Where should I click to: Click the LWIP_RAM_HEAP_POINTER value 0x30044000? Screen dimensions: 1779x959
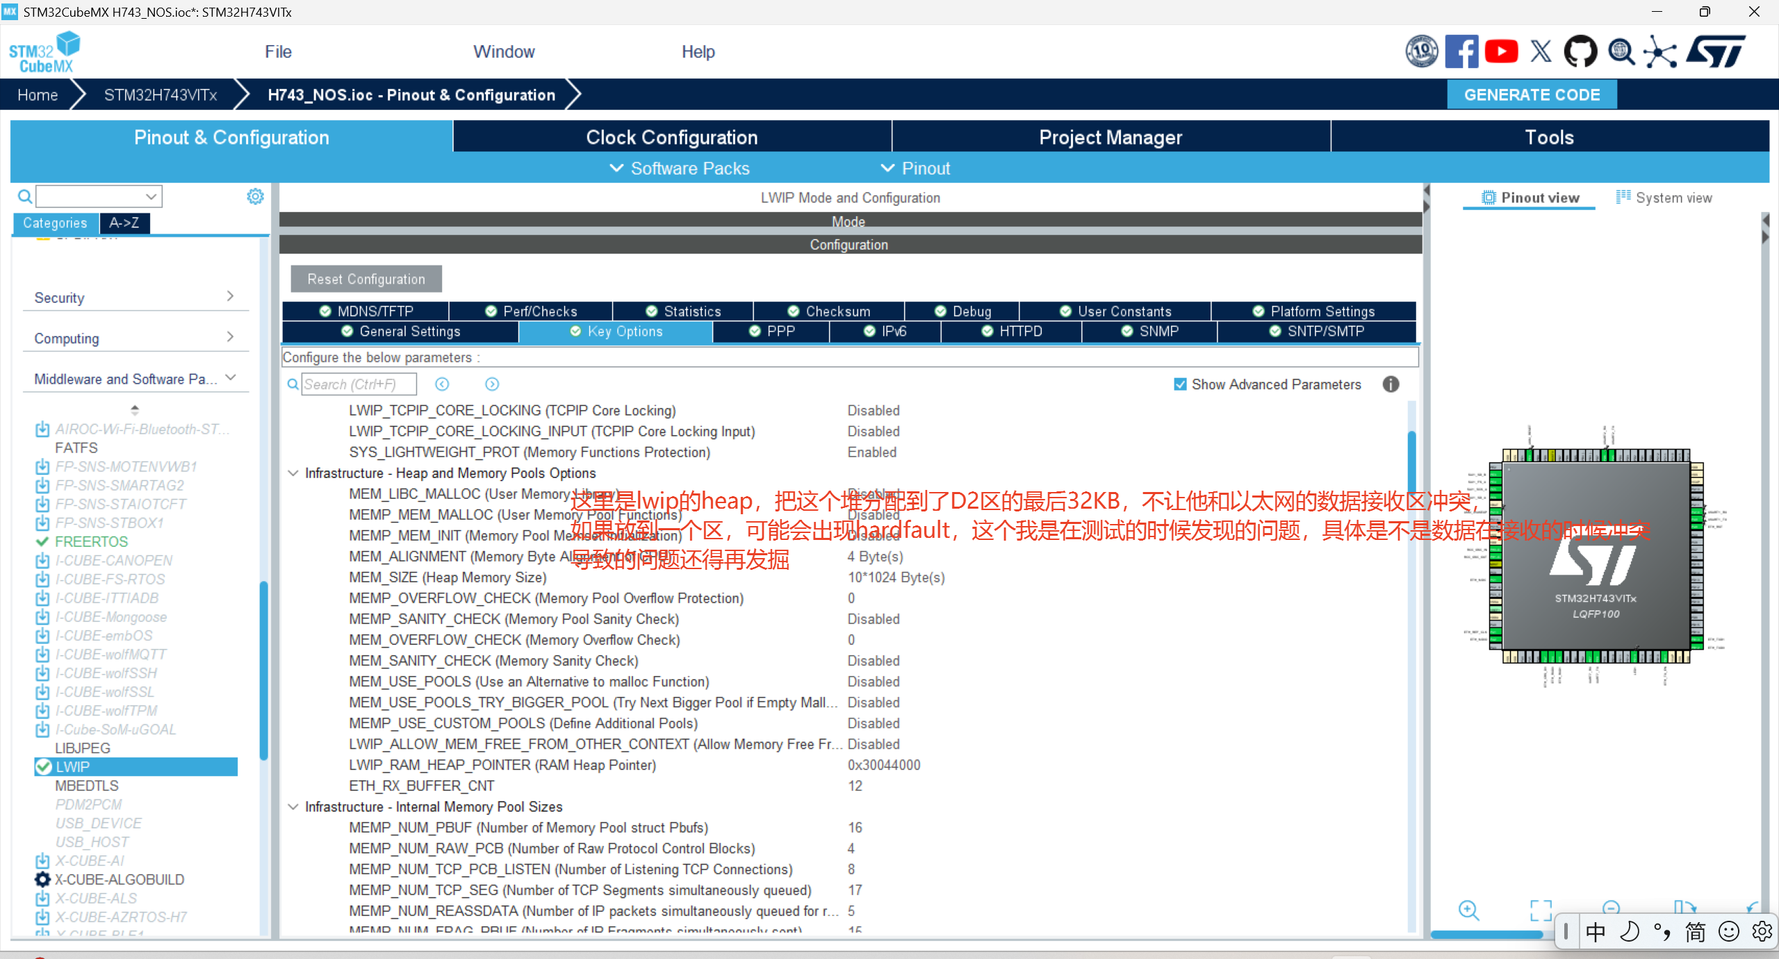[x=884, y=765]
